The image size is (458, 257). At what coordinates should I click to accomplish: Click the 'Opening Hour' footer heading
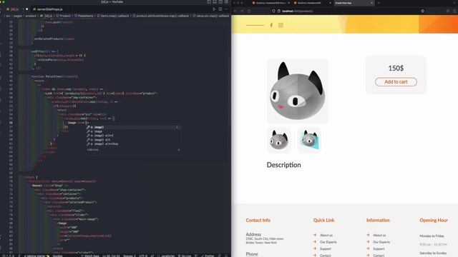click(x=434, y=221)
